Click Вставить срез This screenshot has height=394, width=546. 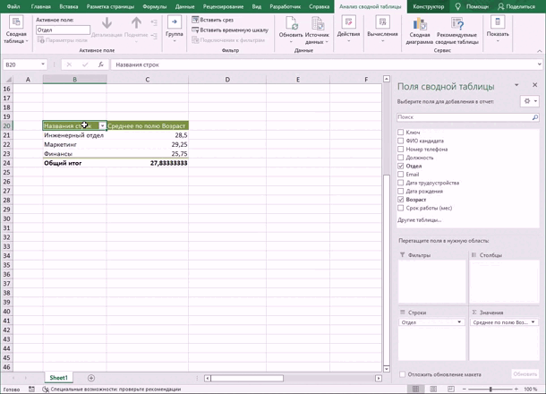[212, 20]
